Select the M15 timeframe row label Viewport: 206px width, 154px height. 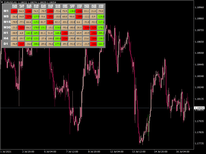coord(7,22)
